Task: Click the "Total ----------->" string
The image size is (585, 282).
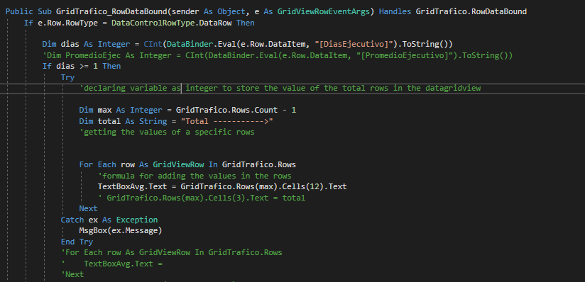Action: (x=227, y=121)
